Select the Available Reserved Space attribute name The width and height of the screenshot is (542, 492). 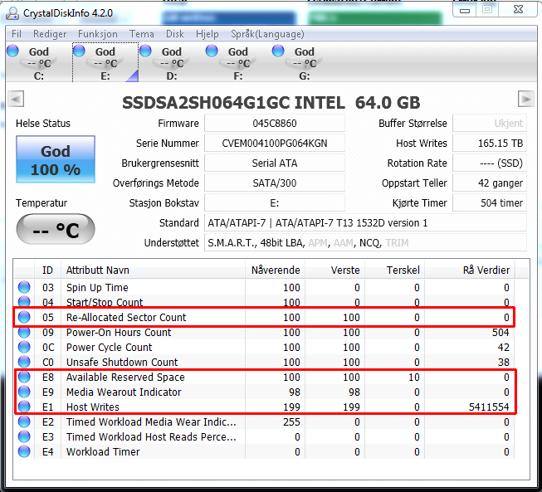coord(125,378)
